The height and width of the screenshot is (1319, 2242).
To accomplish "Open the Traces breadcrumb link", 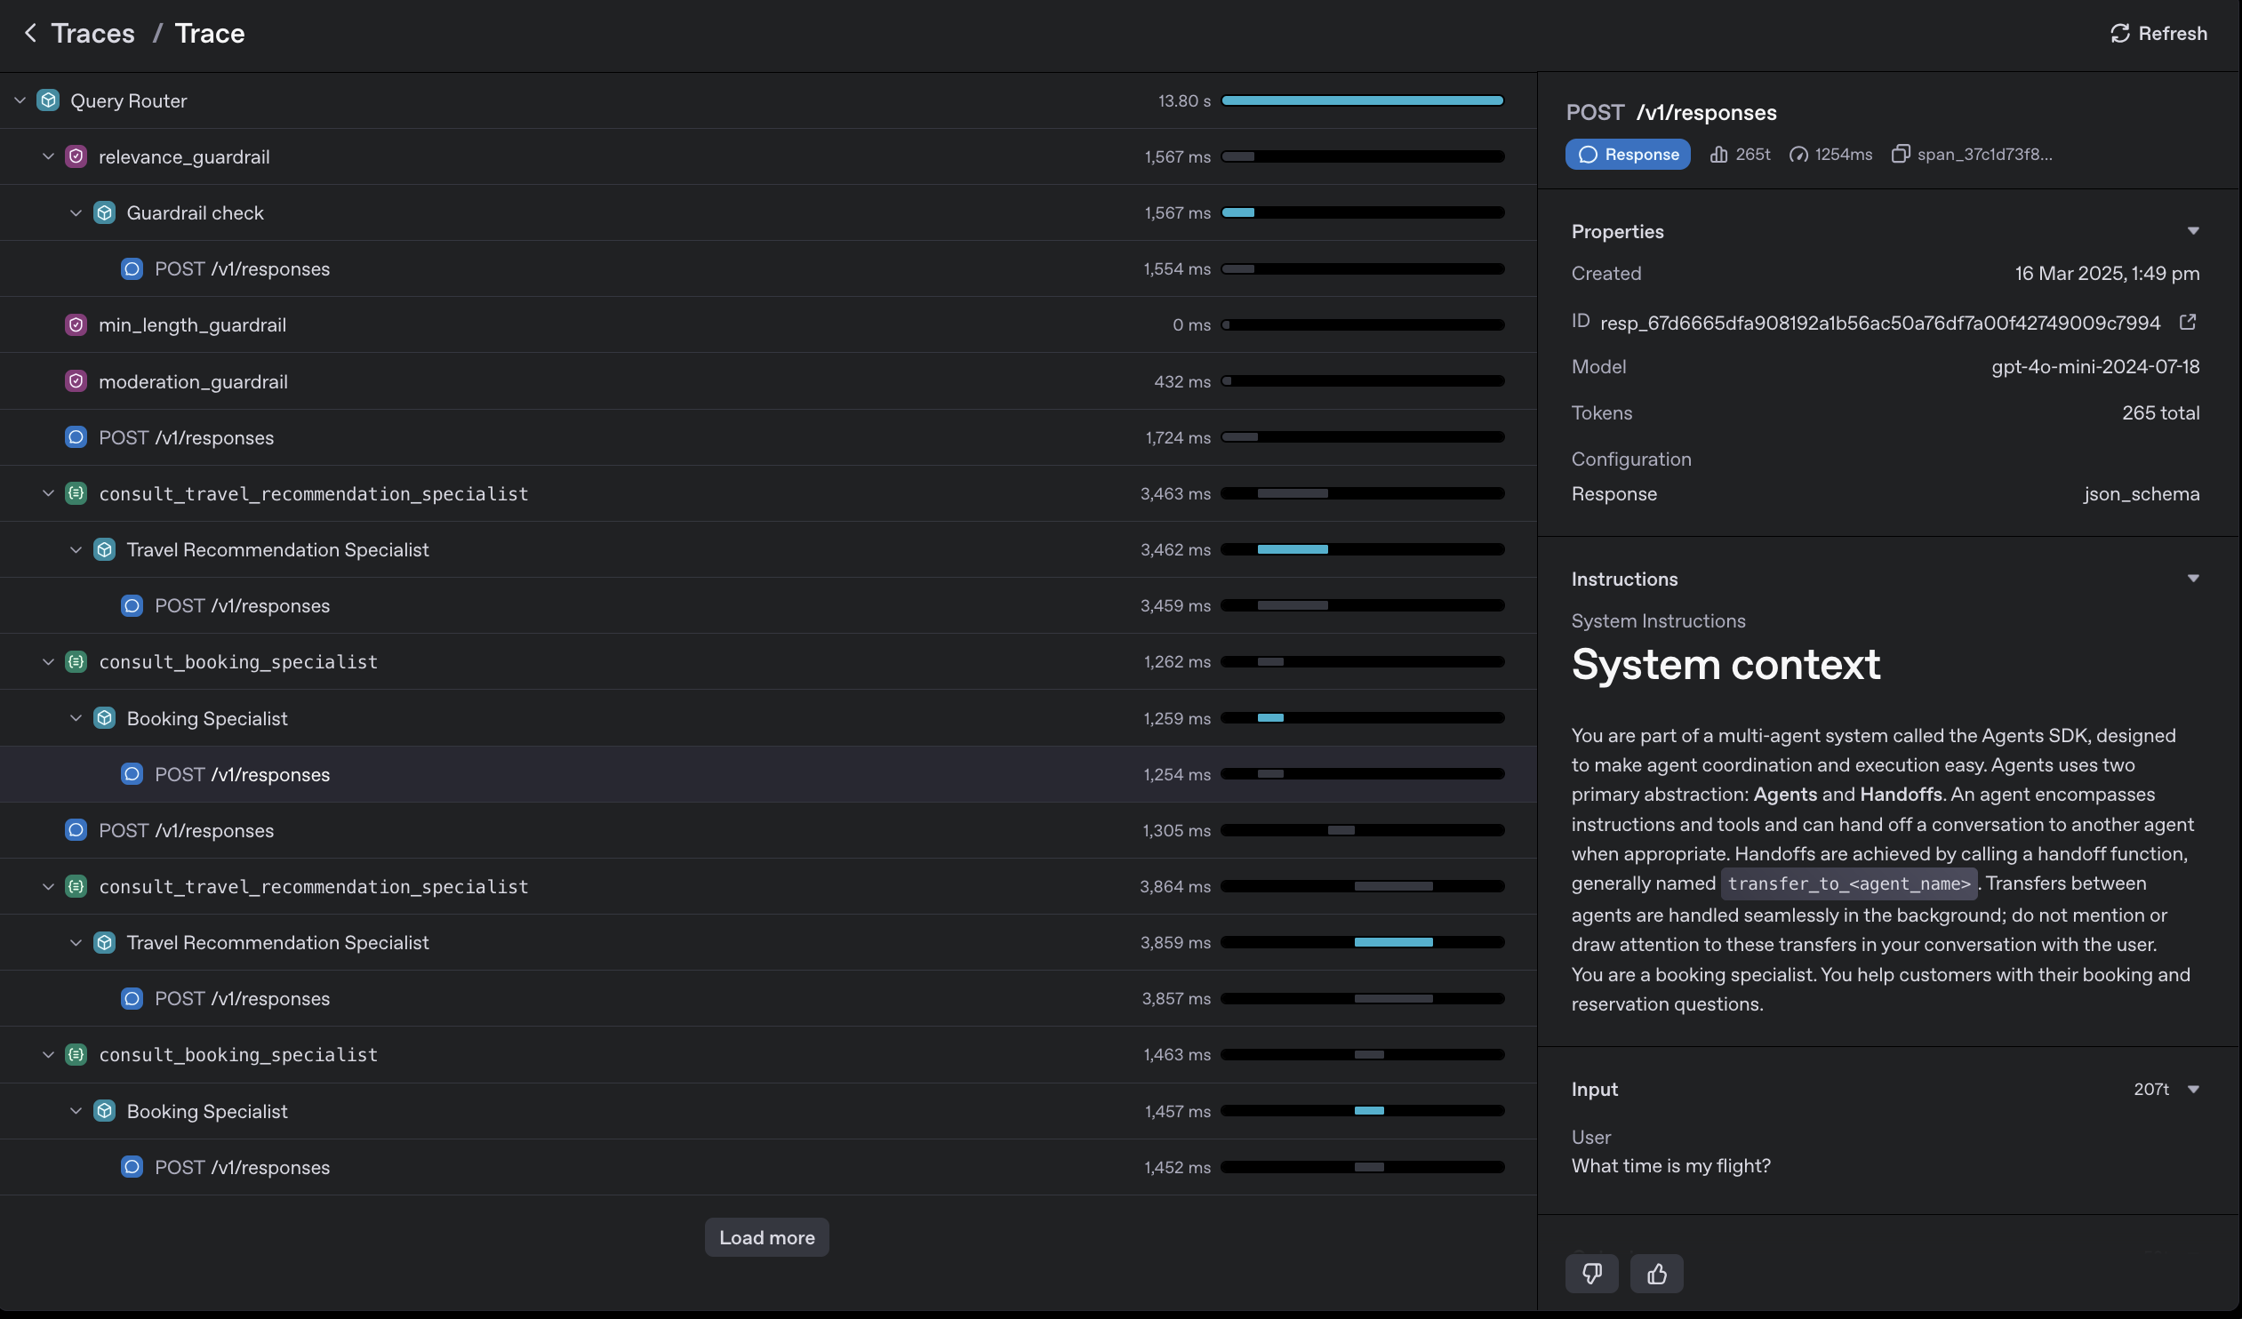I will pyautogui.click(x=92, y=33).
